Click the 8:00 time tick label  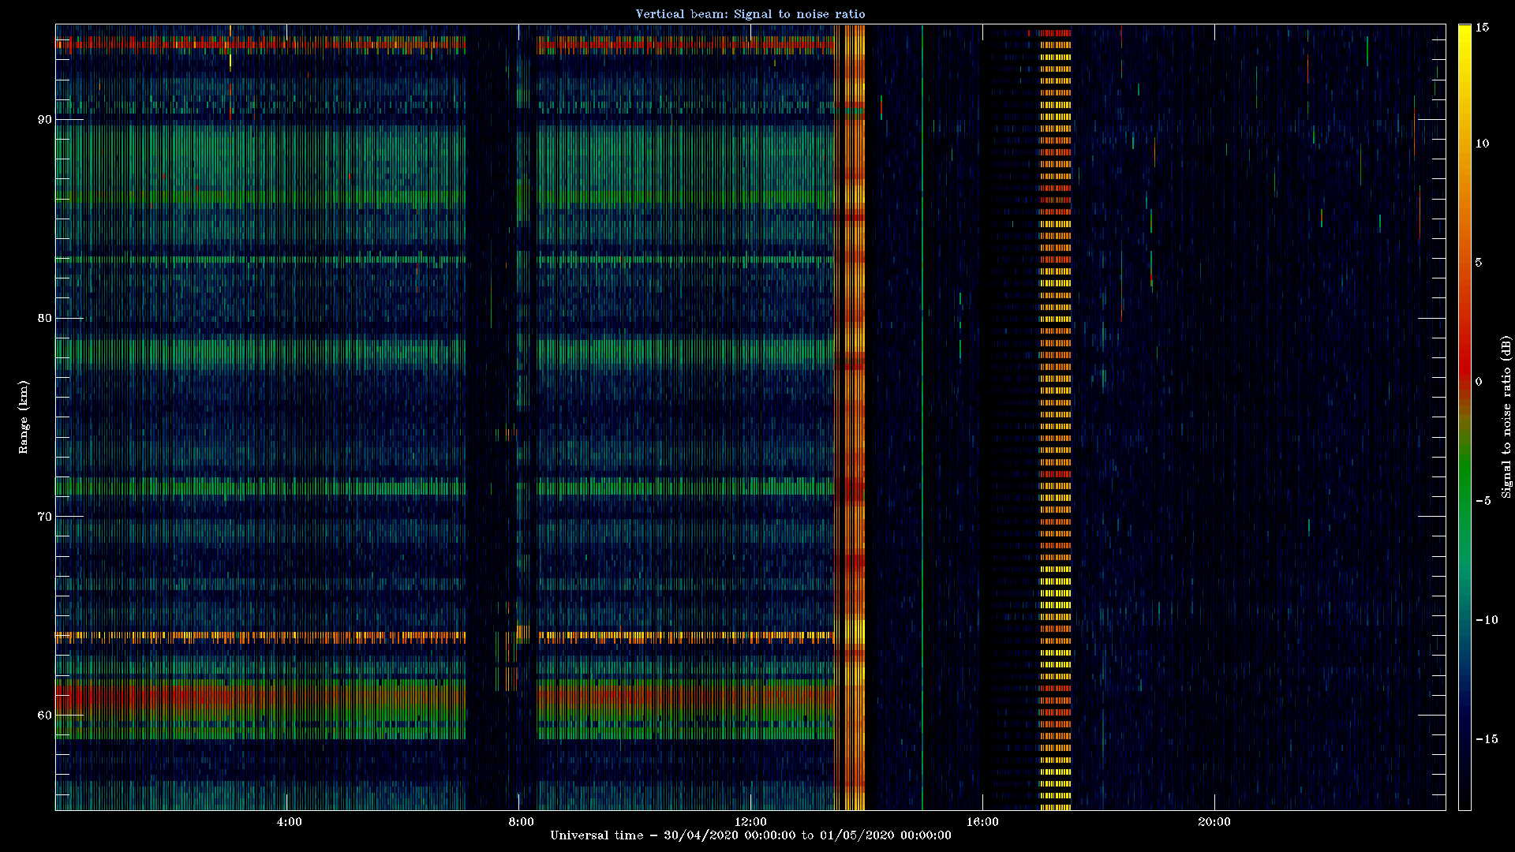coord(521,821)
